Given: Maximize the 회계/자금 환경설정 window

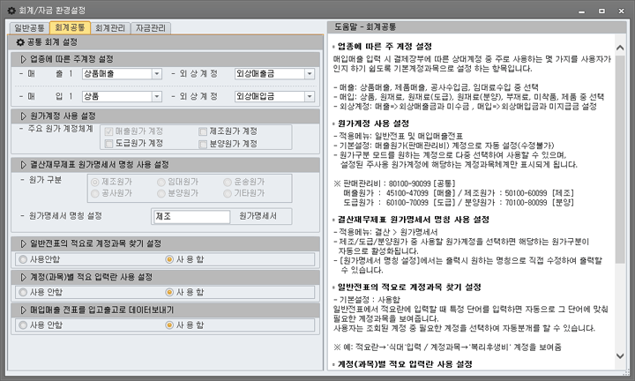Looking at the screenshot, I should pos(601,11).
